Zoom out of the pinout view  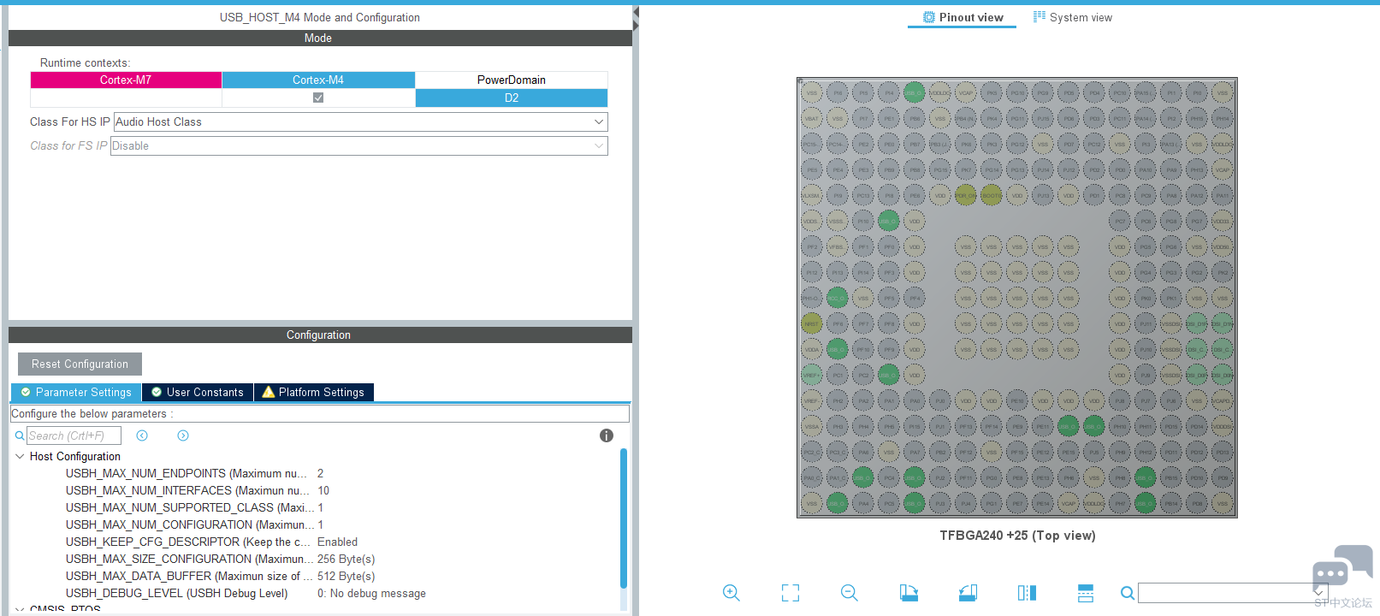850,593
